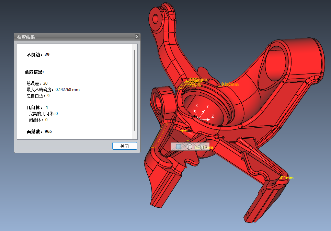The width and height of the screenshot is (331, 231).
Task: Pick the large cylindrical bore at upper right
Action: (x=275, y=64)
